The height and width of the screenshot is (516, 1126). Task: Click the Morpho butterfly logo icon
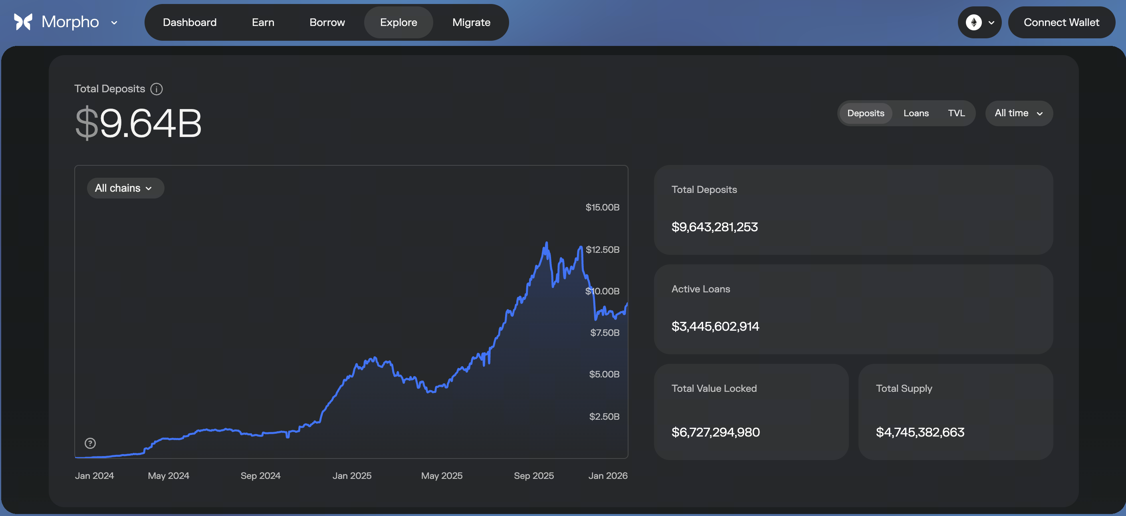[x=23, y=22]
